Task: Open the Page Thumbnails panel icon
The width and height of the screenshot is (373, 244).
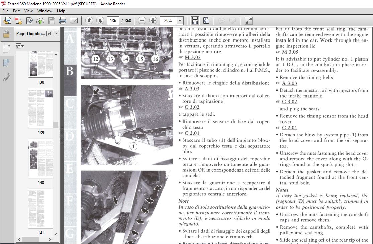Action: (6, 48)
